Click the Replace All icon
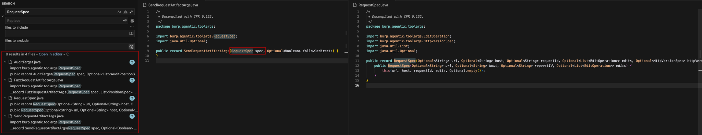The width and height of the screenshot is (702, 135). point(132,20)
